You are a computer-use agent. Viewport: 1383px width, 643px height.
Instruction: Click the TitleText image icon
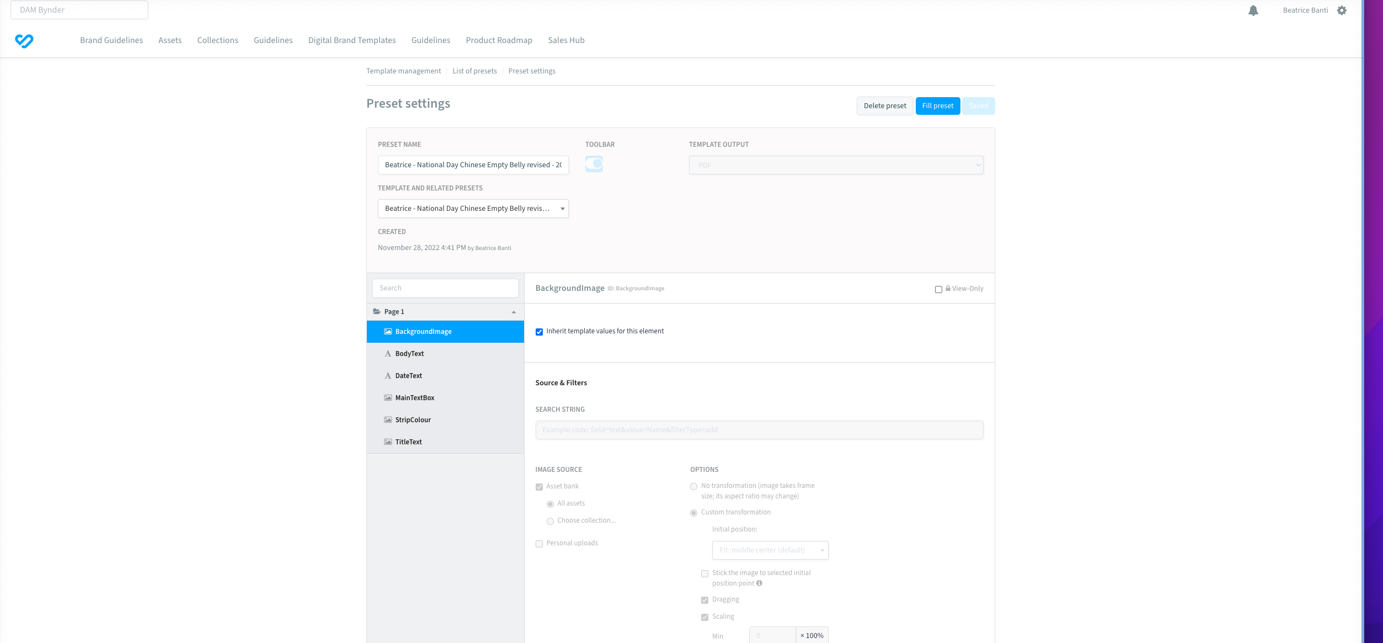(x=388, y=442)
